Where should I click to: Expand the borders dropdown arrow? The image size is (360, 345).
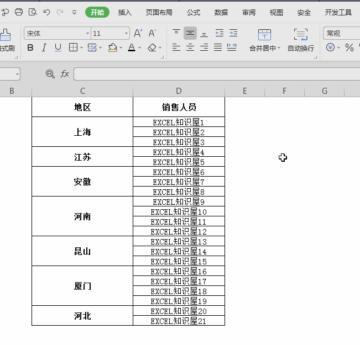[81, 48]
